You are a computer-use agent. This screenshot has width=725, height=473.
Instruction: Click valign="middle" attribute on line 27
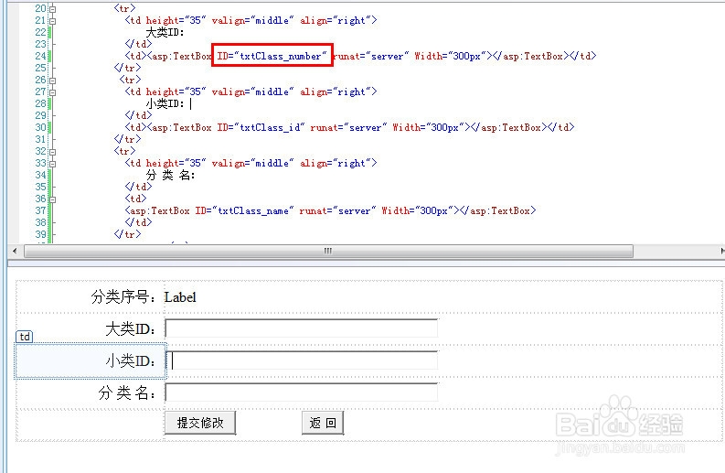coord(252,91)
